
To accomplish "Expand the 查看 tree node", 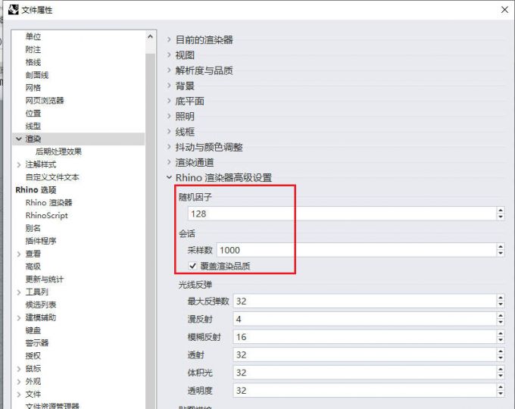I will [19, 254].
